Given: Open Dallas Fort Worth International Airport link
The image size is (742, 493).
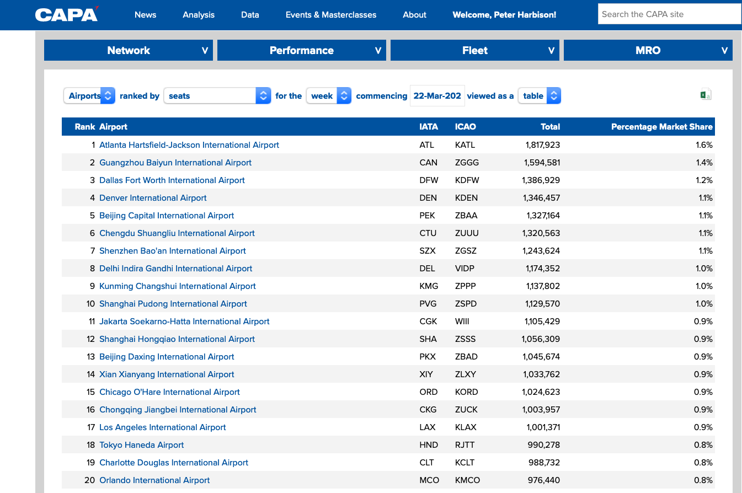Looking at the screenshot, I should (x=172, y=180).
